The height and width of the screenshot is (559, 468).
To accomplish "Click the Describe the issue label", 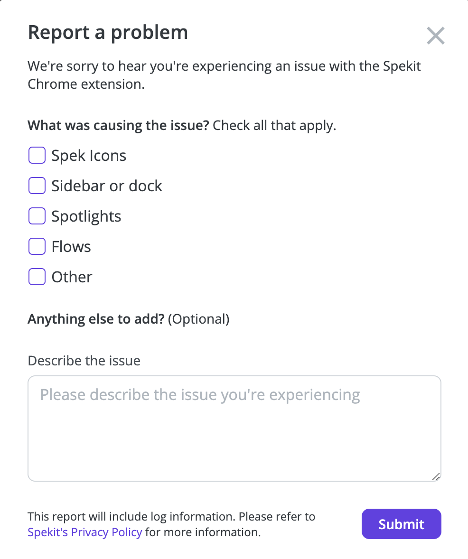I will [84, 361].
